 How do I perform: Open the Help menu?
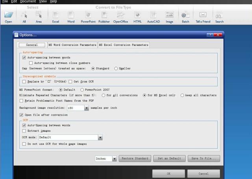[x=54, y=2]
